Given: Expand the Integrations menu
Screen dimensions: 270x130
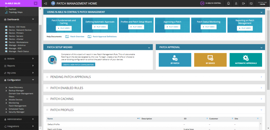Looking at the screenshot, I should [x=33, y=126].
